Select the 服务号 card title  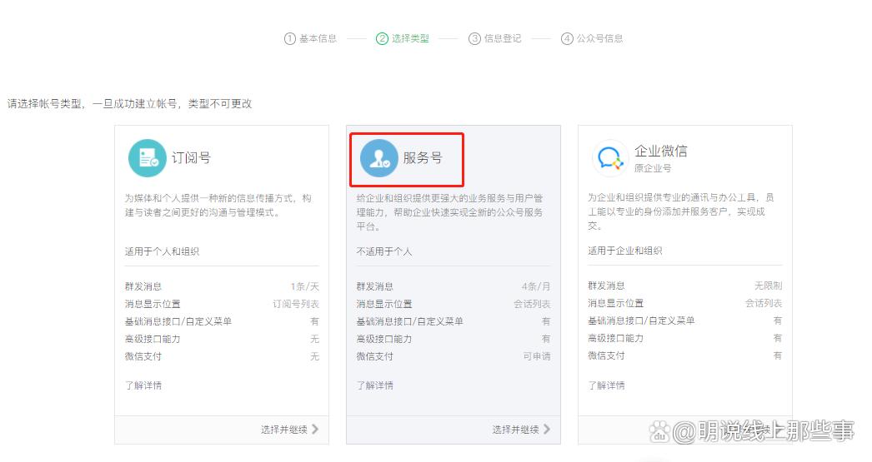[x=423, y=157]
